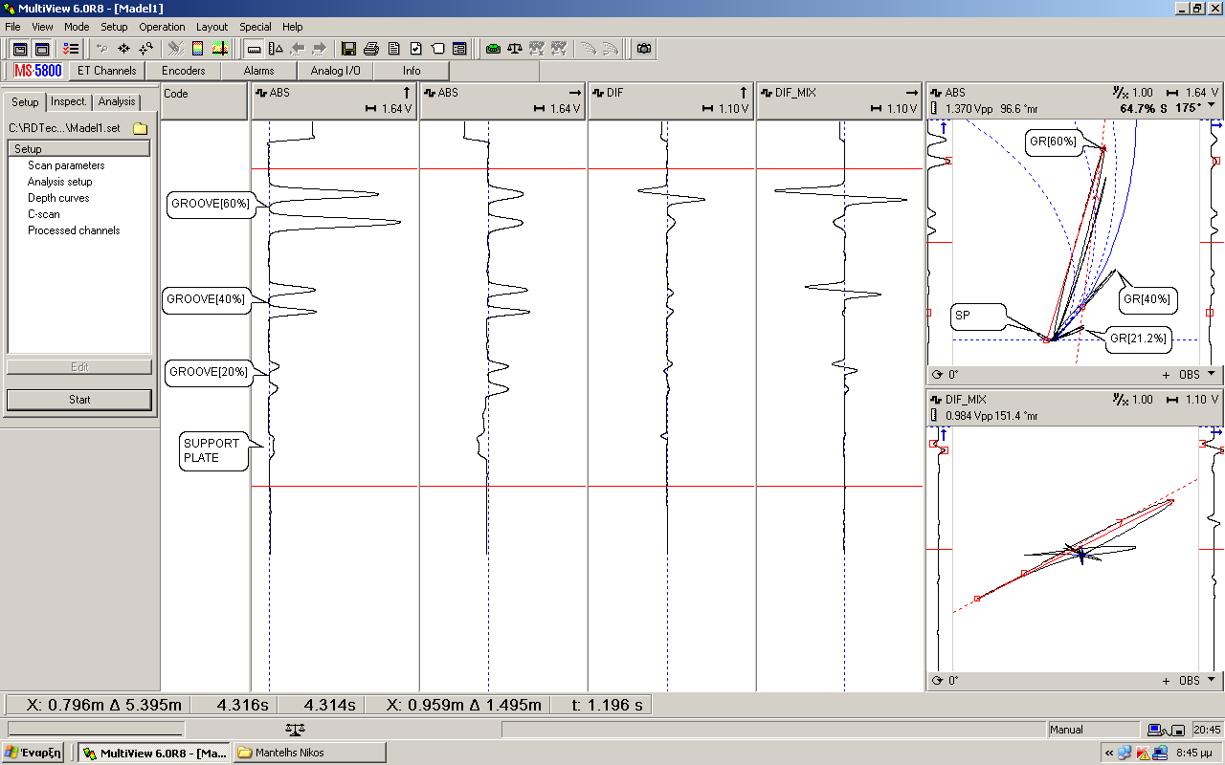Click the lined report page icon
Image resolution: width=1225 pixels, height=765 pixels.
[x=393, y=49]
